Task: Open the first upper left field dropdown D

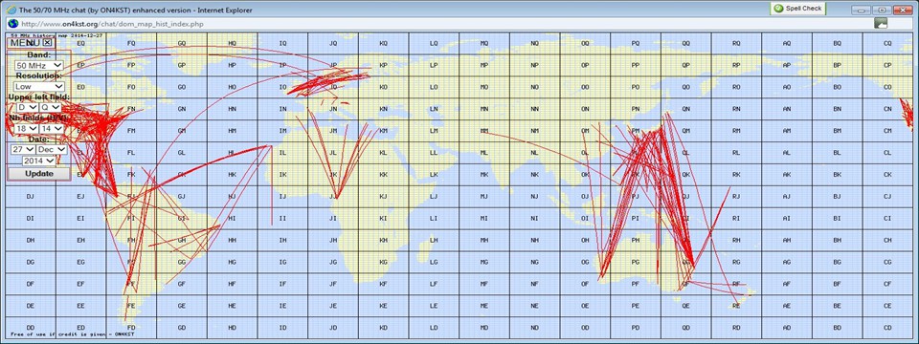Action: [27, 108]
